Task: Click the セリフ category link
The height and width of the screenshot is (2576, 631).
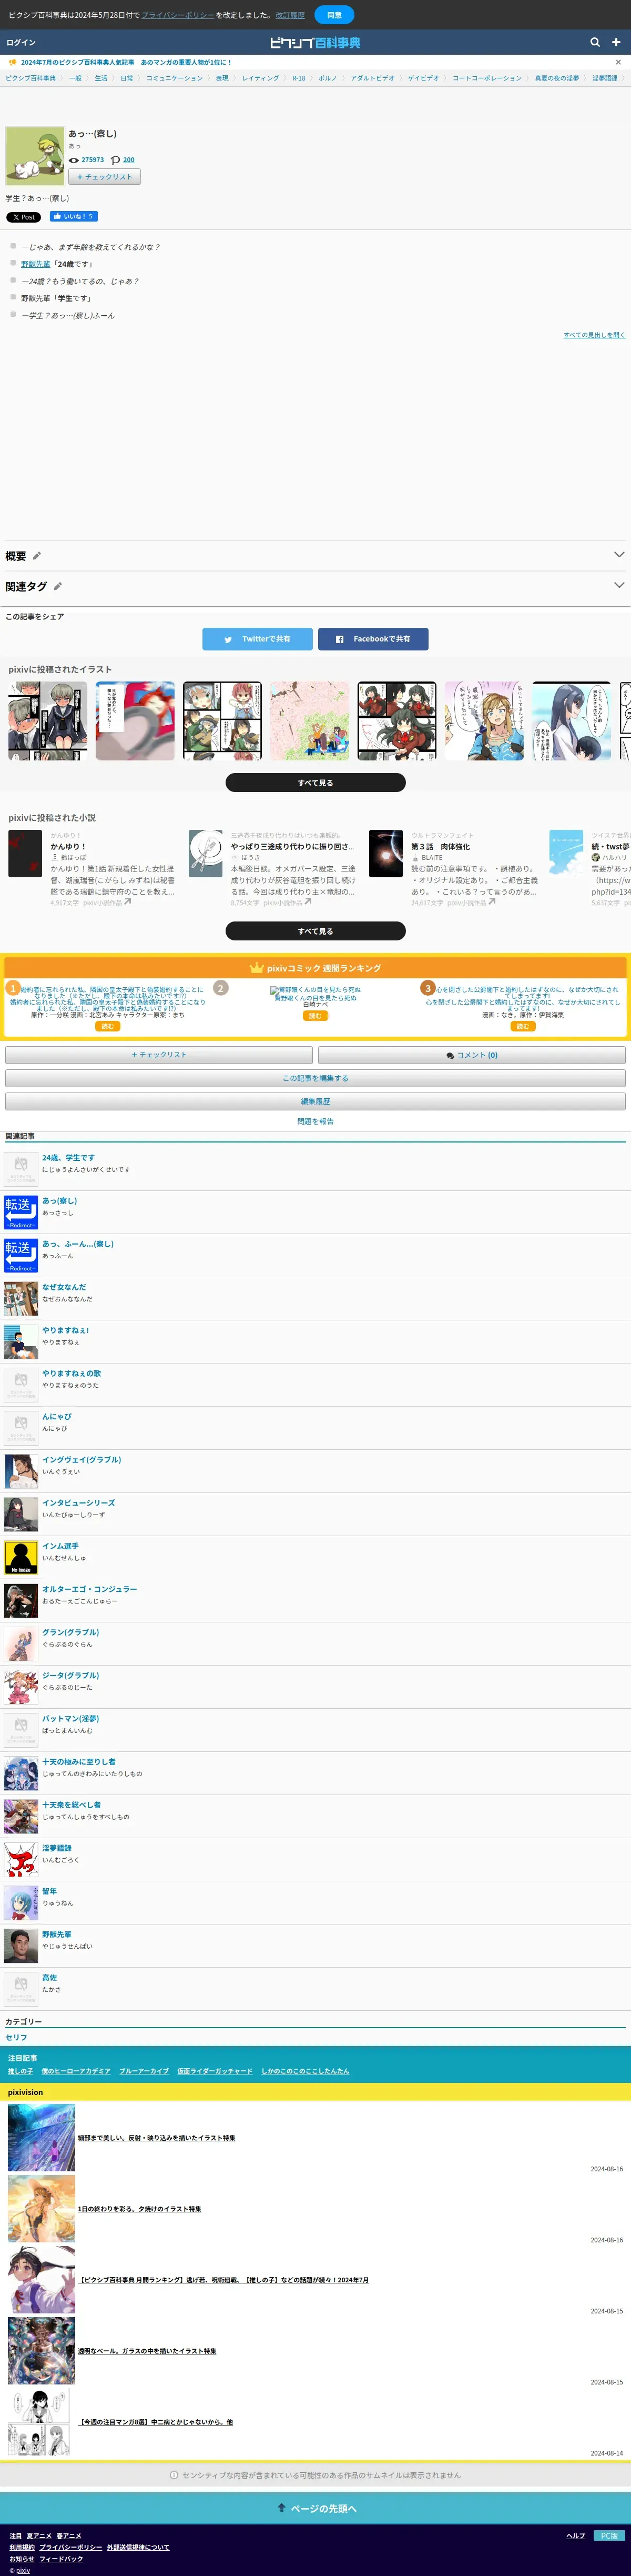Action: (x=16, y=2037)
